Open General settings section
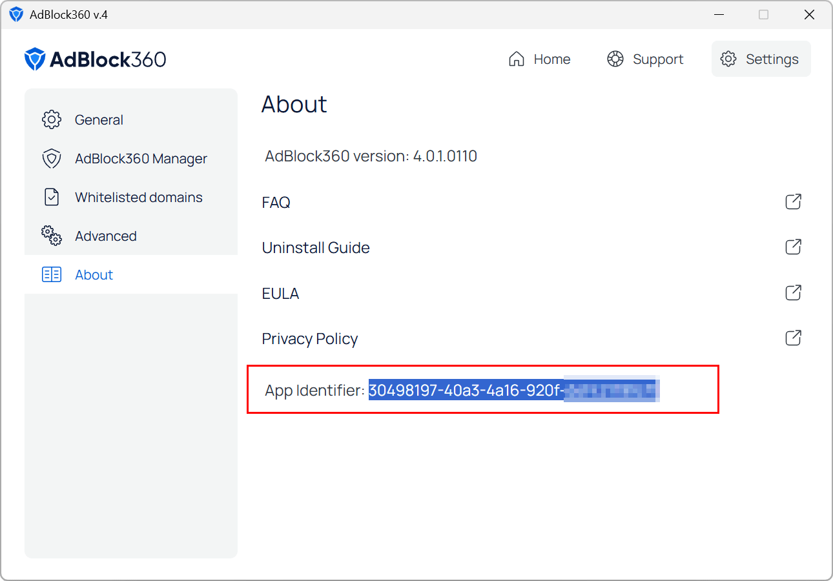Image resolution: width=833 pixels, height=581 pixels. (131, 119)
